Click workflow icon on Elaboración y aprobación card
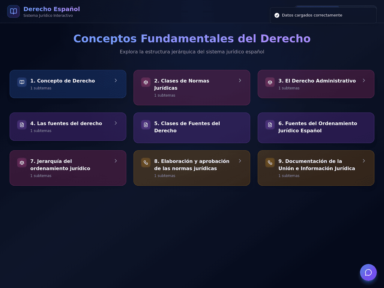This screenshot has width=384, height=288. pos(146,163)
